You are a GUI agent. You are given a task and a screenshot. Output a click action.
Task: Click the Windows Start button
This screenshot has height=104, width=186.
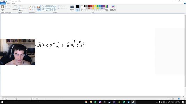coord(2,102)
